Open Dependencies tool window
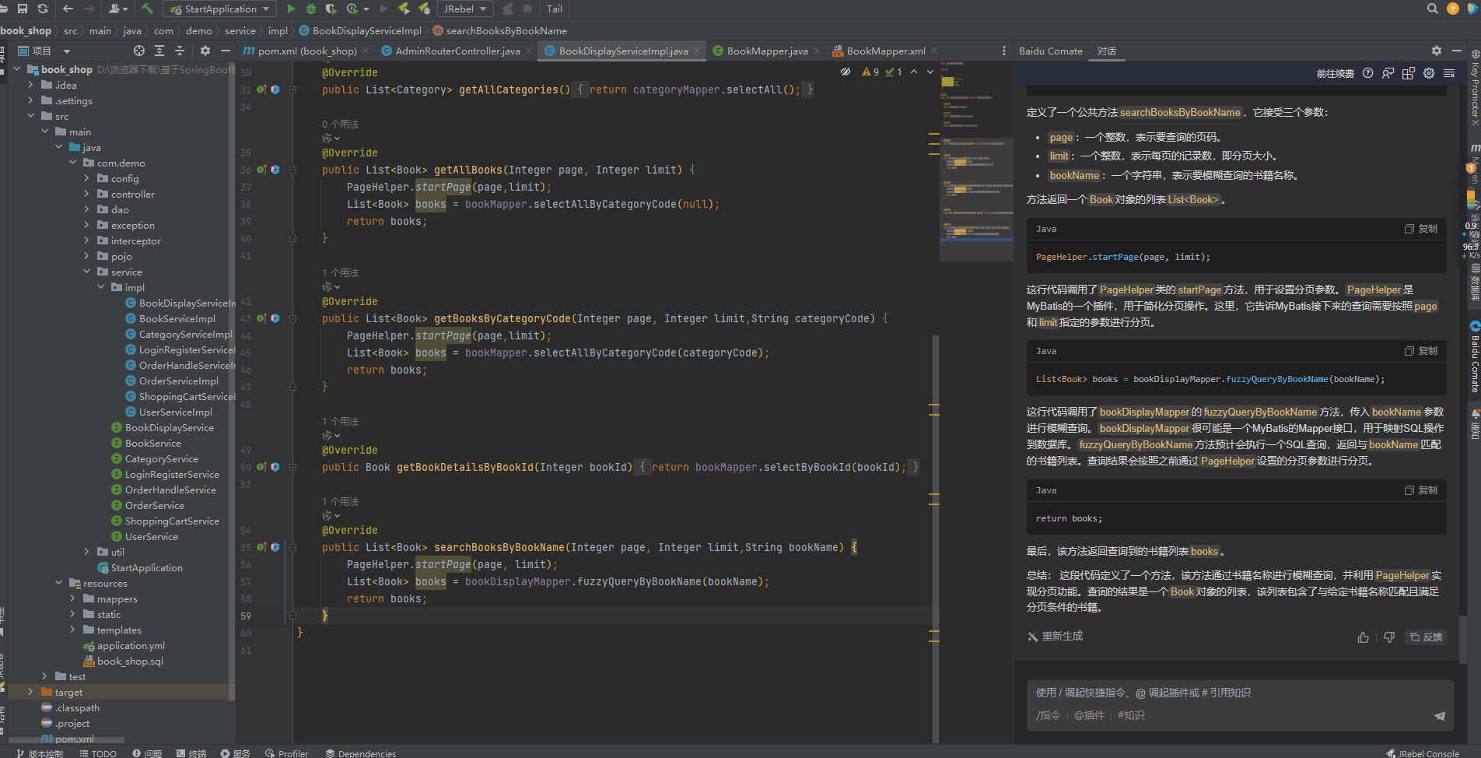The width and height of the screenshot is (1481, 758). pyautogui.click(x=361, y=753)
